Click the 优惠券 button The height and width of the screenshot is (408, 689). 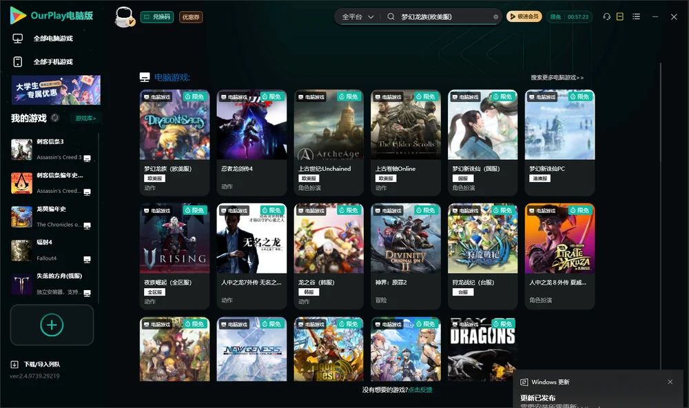(x=191, y=17)
